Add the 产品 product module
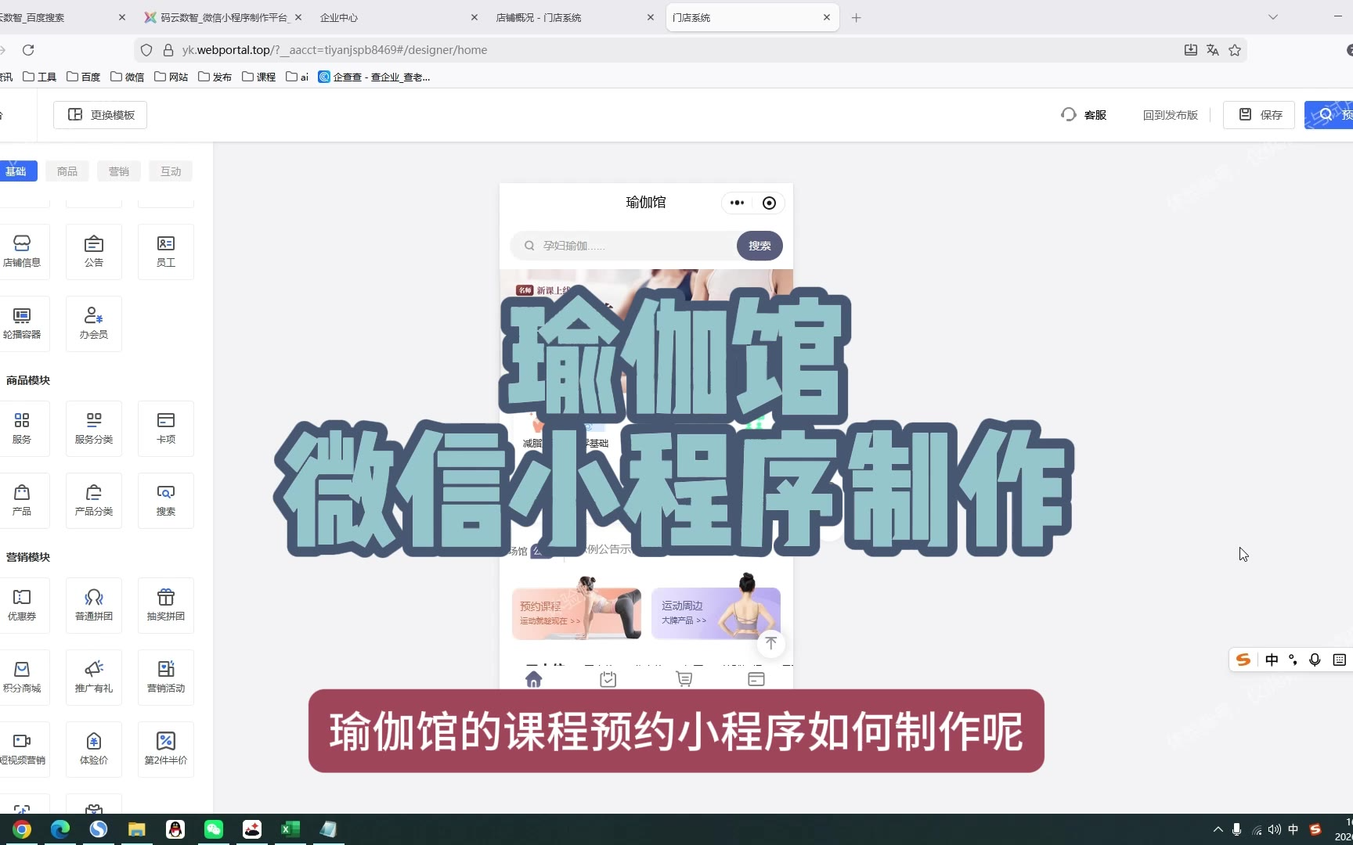Screen dimensions: 1353x845 pyautogui.click(x=22, y=500)
